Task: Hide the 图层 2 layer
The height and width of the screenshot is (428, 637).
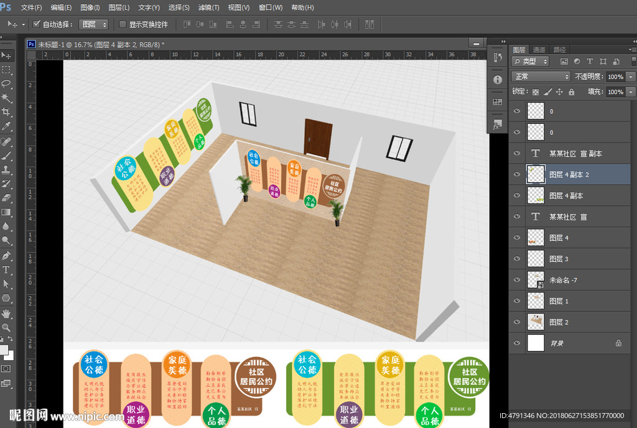Action: coord(517,322)
